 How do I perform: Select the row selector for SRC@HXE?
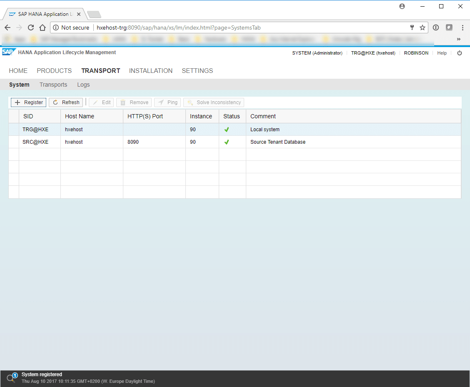[14, 142]
